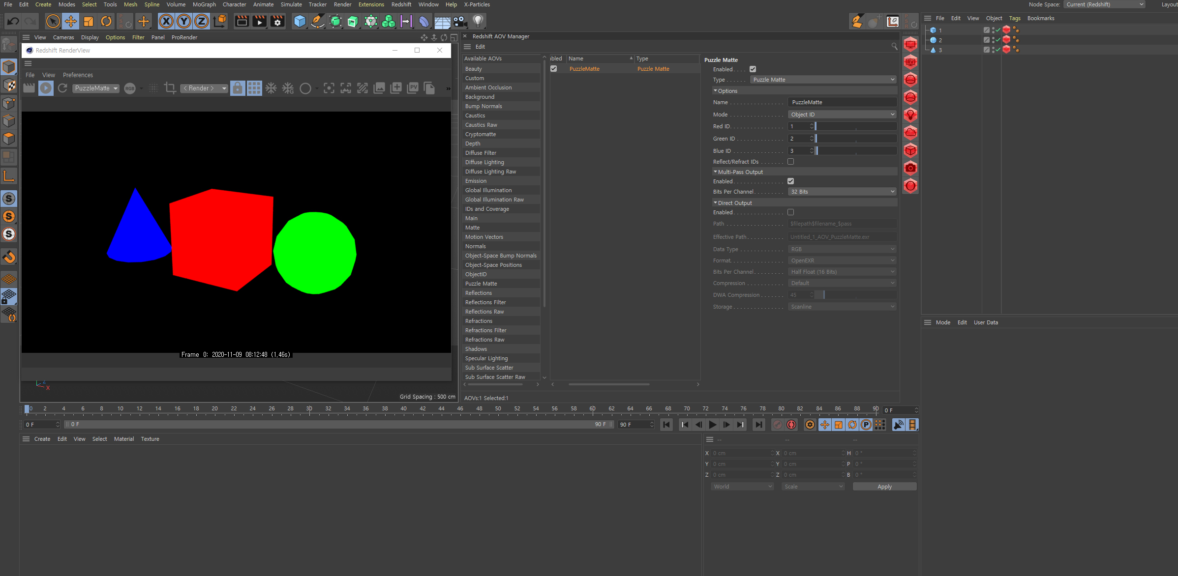Click the Name input field PuzzleMatte
Screen dimensions: 1178x576
click(x=842, y=102)
